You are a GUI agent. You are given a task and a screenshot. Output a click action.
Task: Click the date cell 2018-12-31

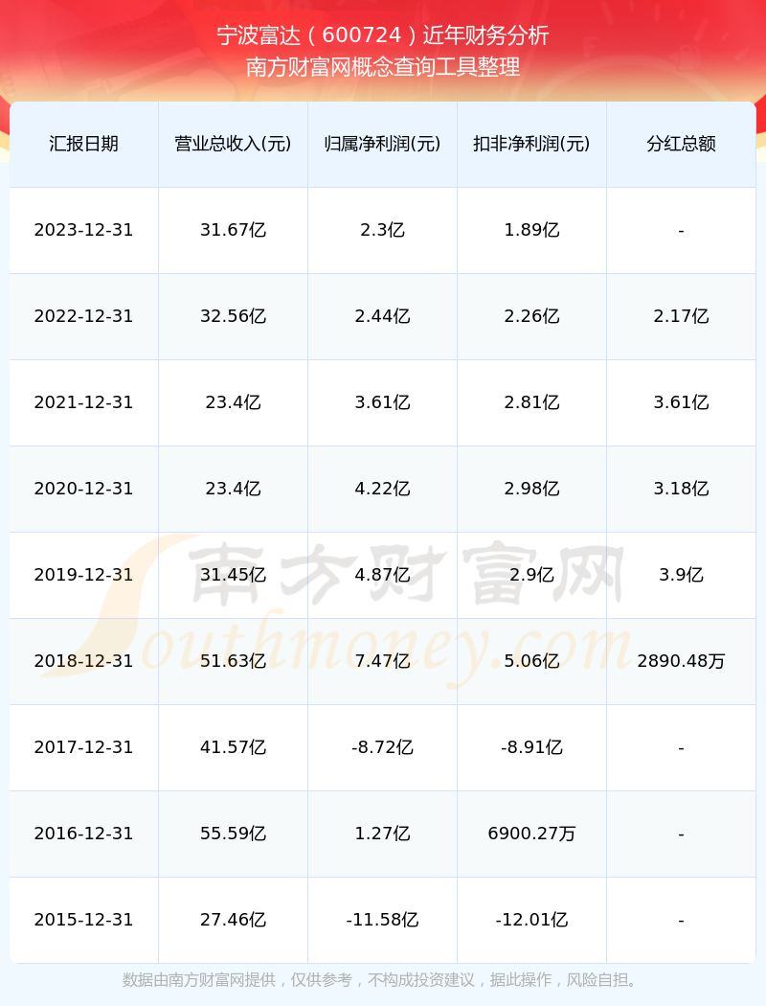84,661
